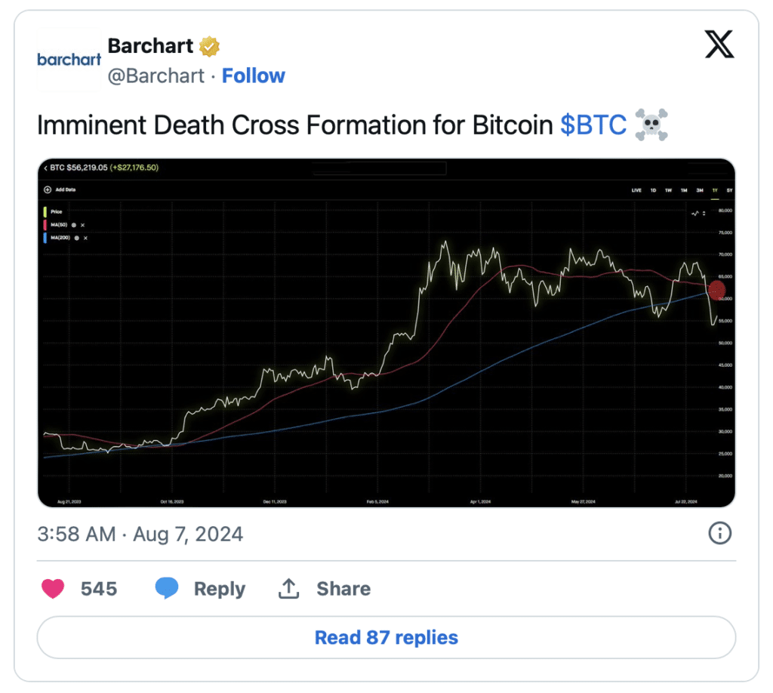Screen dimensions: 773x693
Task: Remove the MA(50) indicator
Action: [83, 225]
